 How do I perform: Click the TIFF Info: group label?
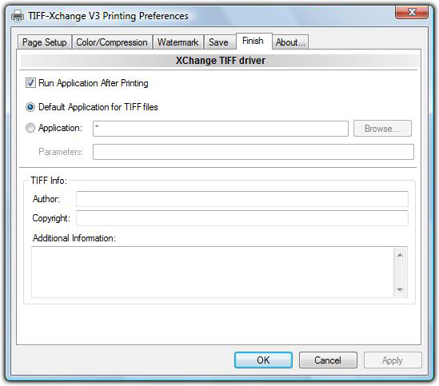(49, 181)
